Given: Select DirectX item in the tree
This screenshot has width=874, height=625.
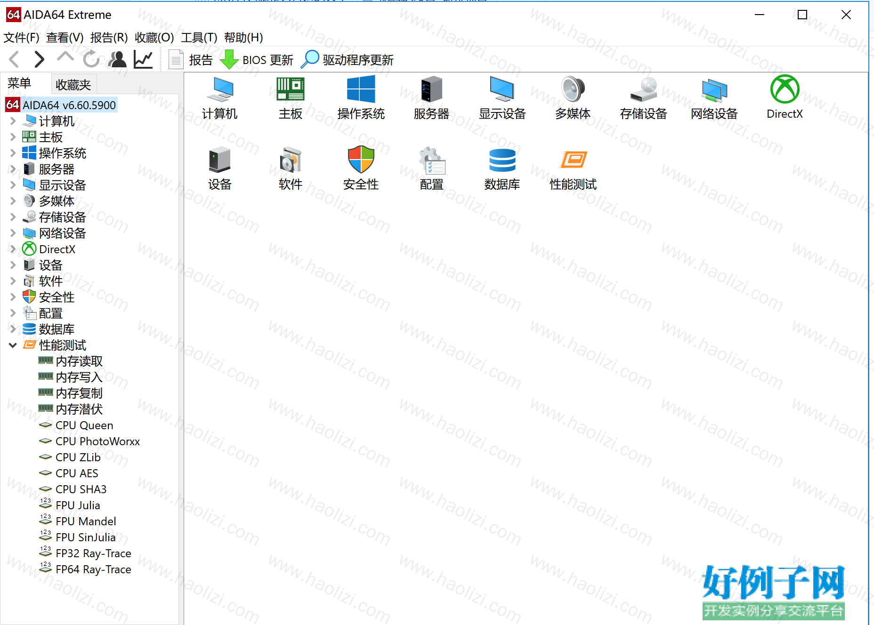Looking at the screenshot, I should coord(49,249).
